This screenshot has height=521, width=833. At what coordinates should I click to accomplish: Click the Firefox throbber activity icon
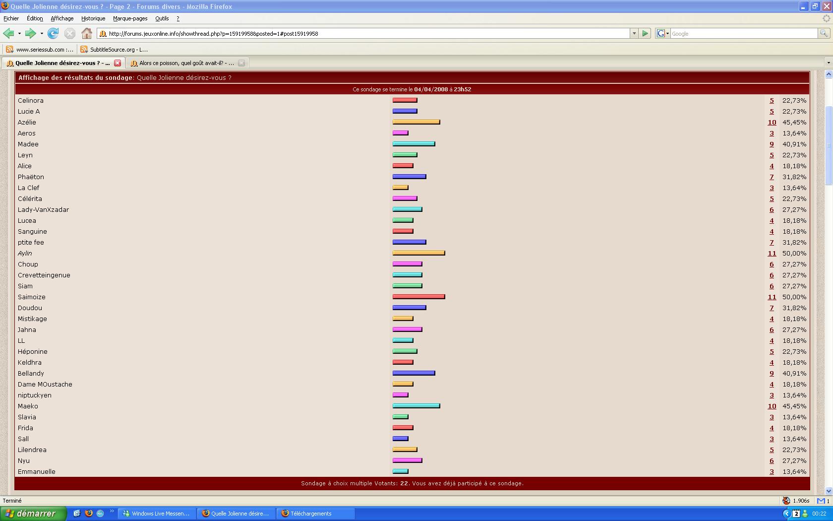point(827,18)
